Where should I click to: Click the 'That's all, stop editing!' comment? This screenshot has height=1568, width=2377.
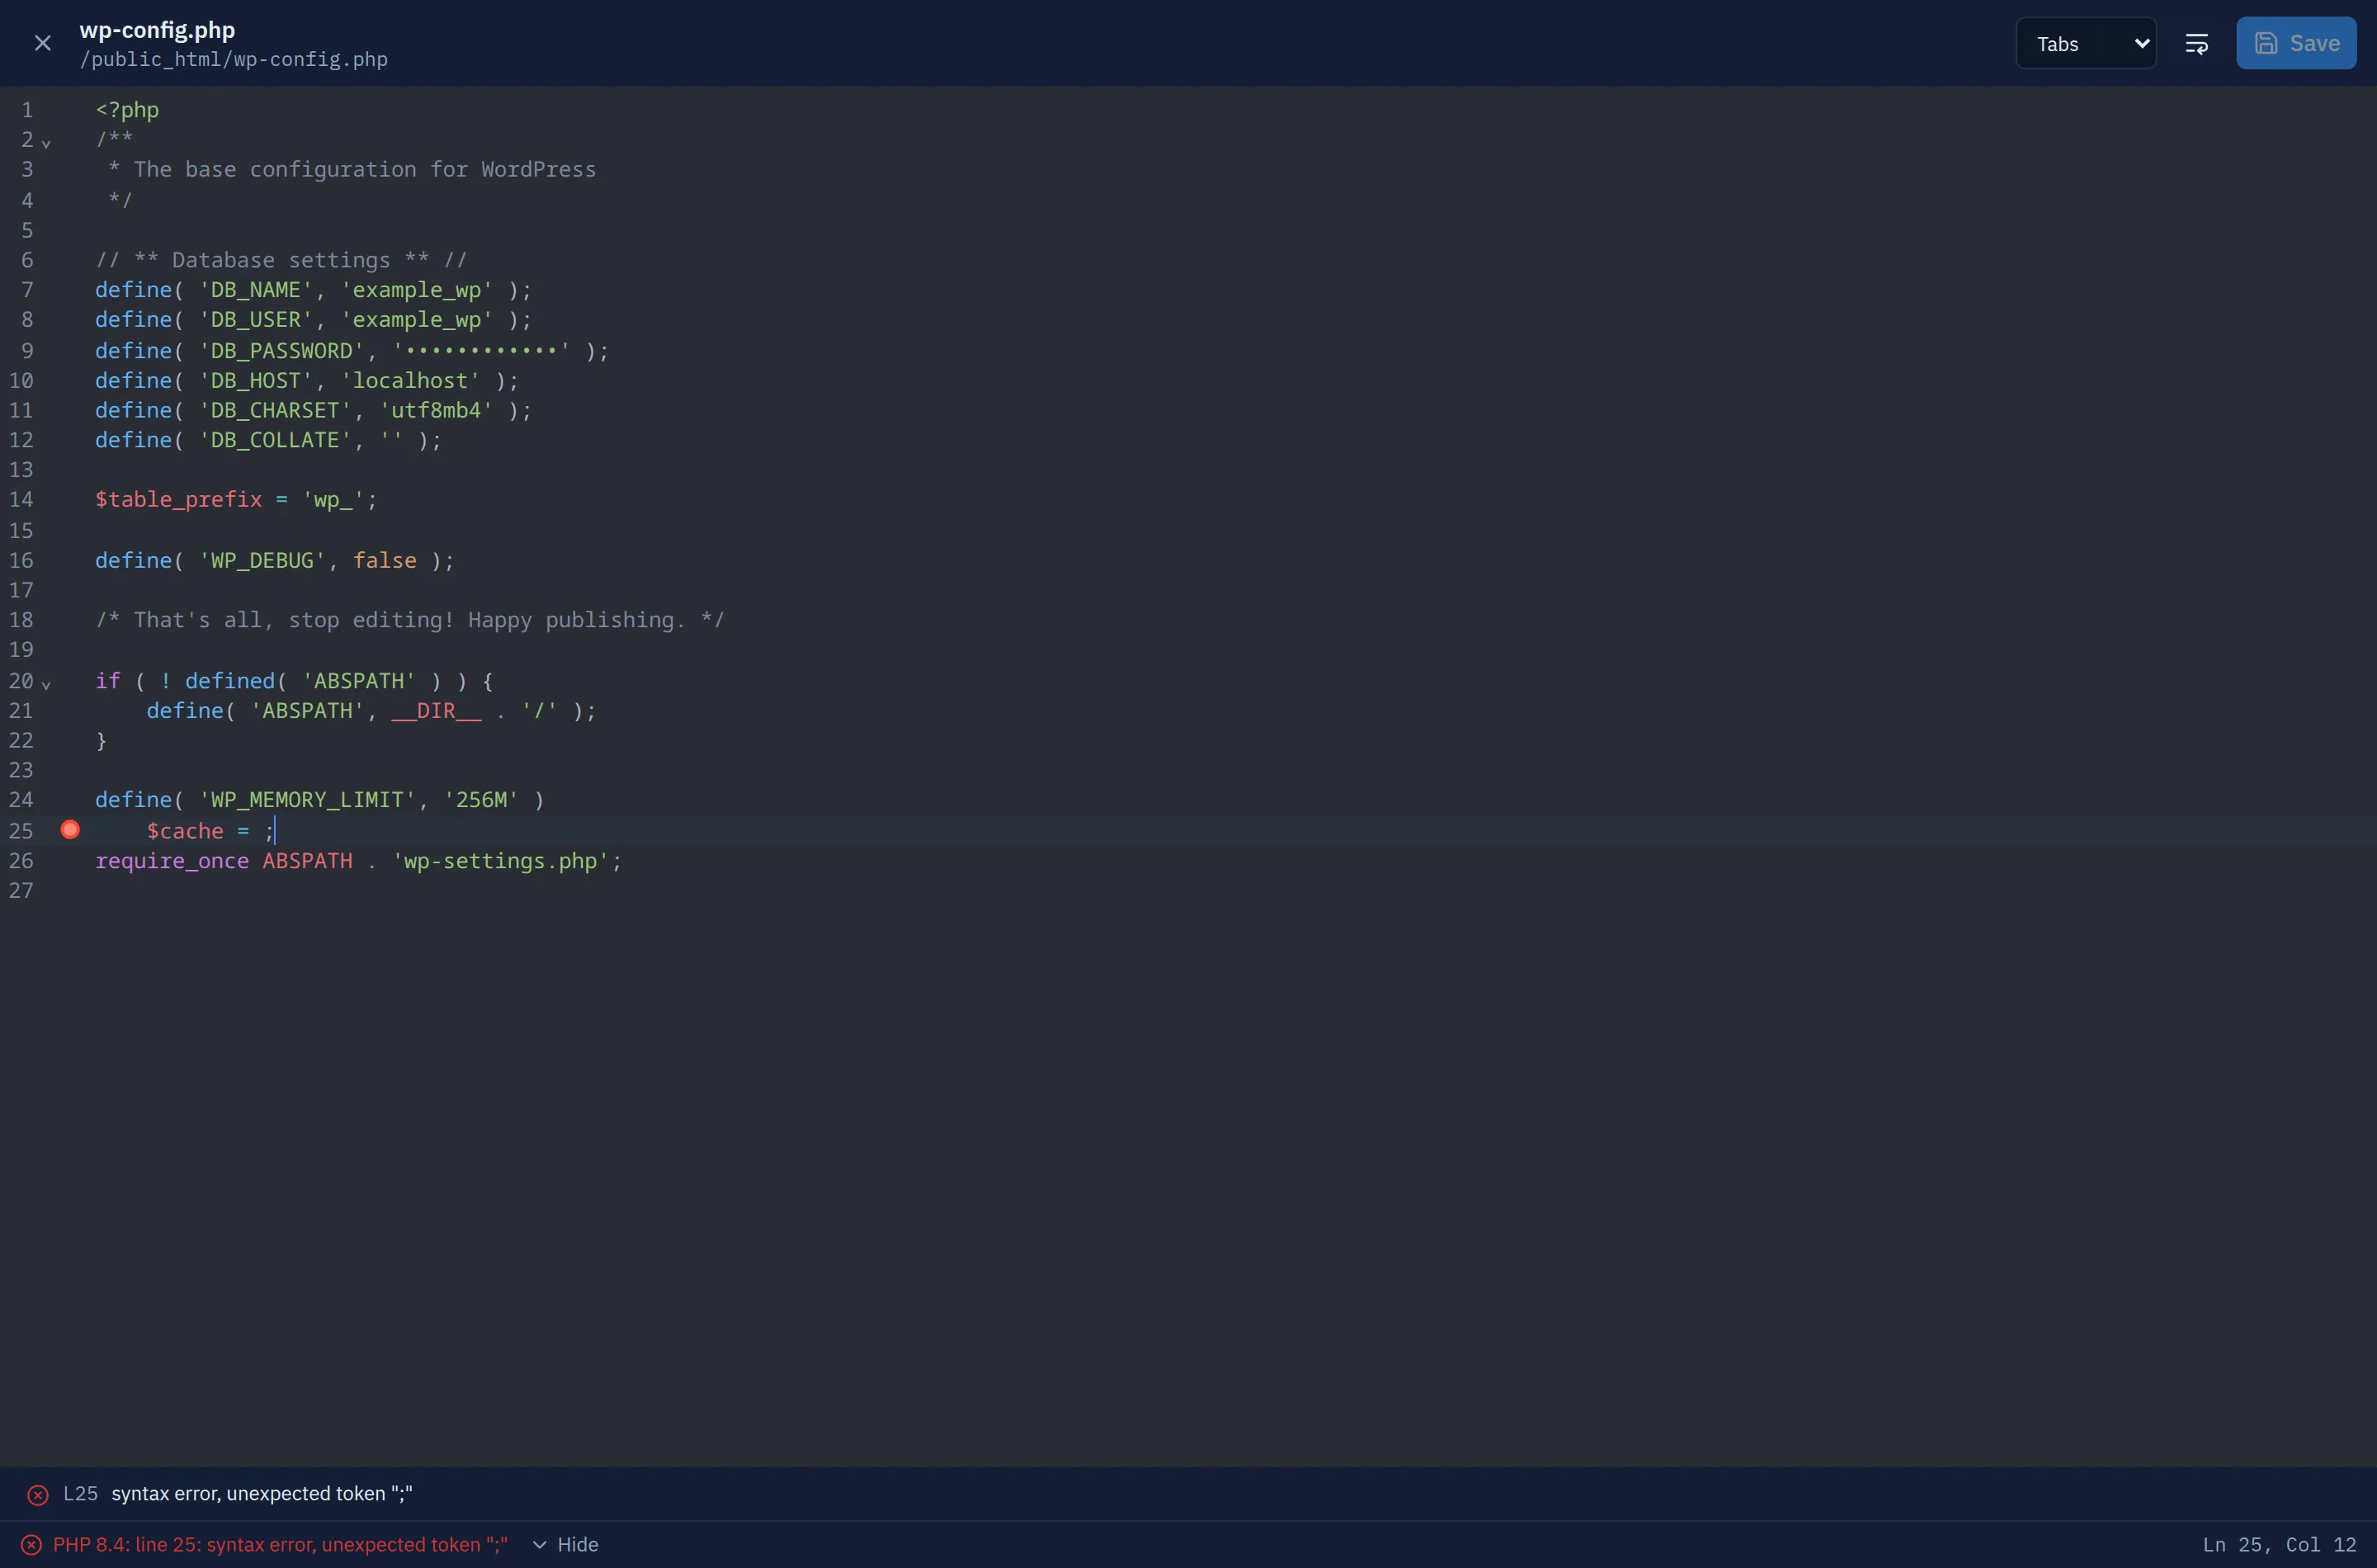coord(410,620)
